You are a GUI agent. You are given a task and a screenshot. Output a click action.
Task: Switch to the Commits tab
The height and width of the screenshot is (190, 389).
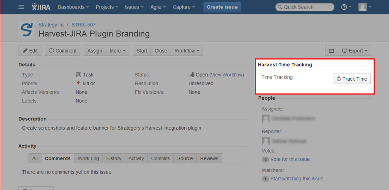coord(161,158)
